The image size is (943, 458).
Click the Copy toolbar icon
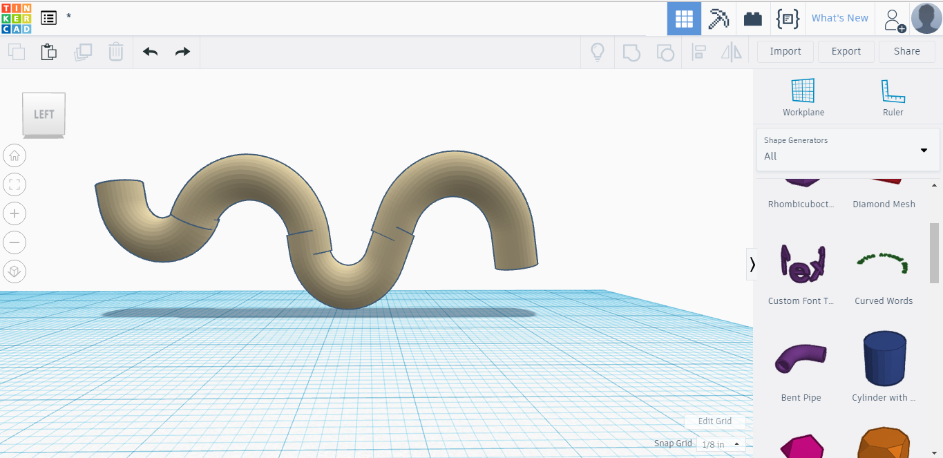coord(17,51)
